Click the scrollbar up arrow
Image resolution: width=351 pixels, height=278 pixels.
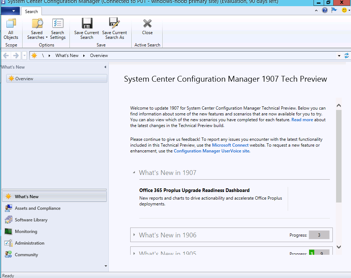click(x=339, y=105)
